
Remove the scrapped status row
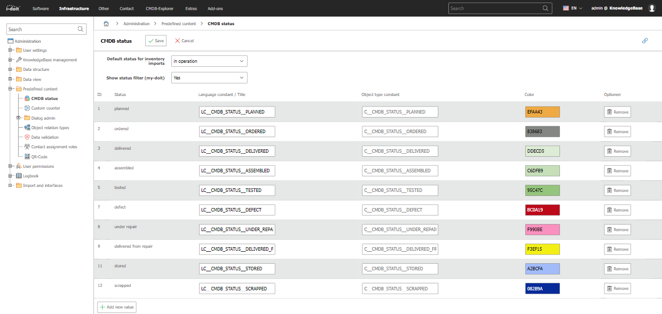pos(617,288)
